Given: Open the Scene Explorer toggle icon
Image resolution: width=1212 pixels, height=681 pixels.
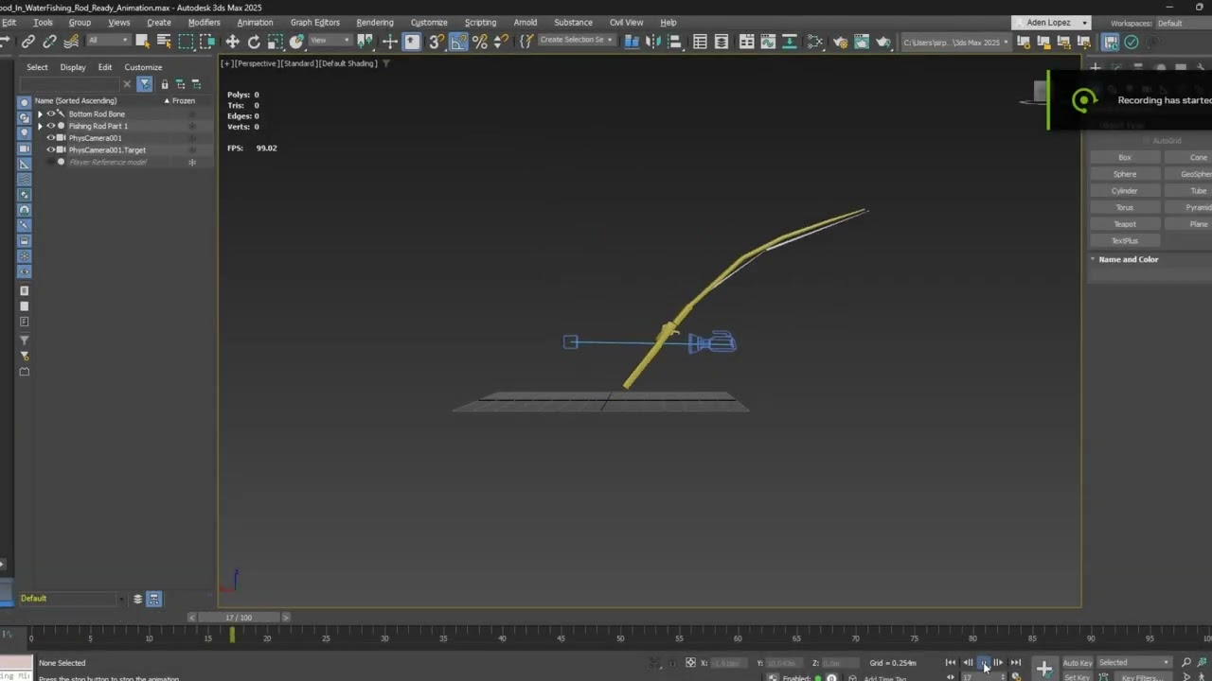Looking at the screenshot, I should [700, 42].
